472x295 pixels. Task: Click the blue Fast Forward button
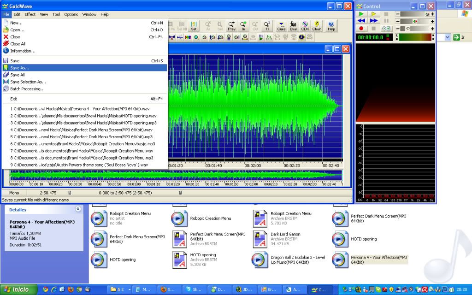coord(374,21)
